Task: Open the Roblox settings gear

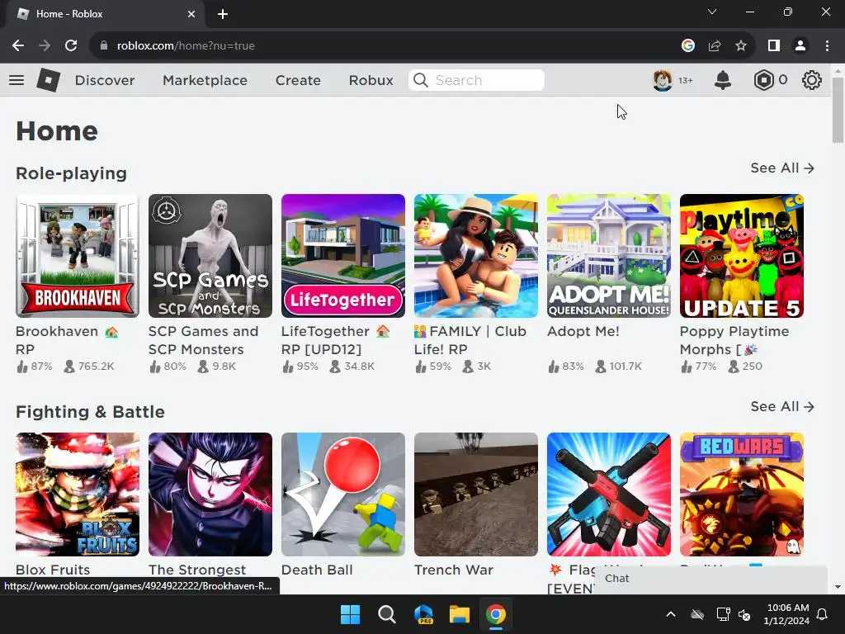Action: tap(812, 80)
